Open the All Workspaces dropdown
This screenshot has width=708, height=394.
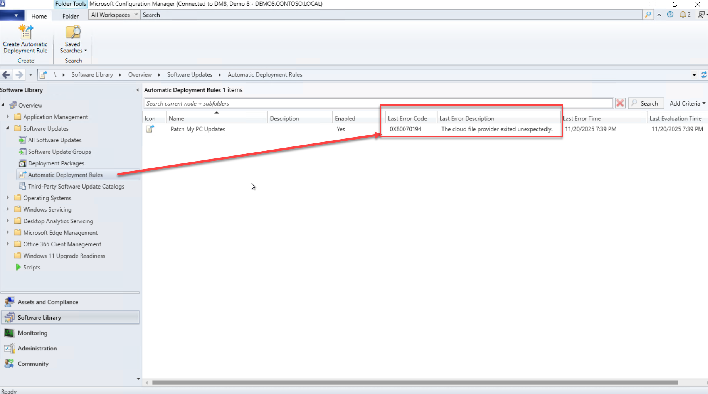coord(114,15)
